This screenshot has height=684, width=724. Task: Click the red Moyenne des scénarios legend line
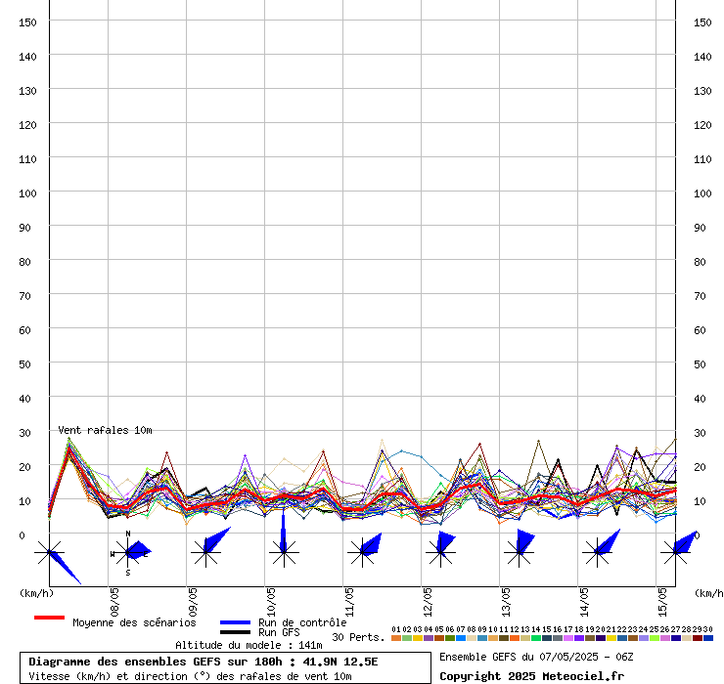49,618
